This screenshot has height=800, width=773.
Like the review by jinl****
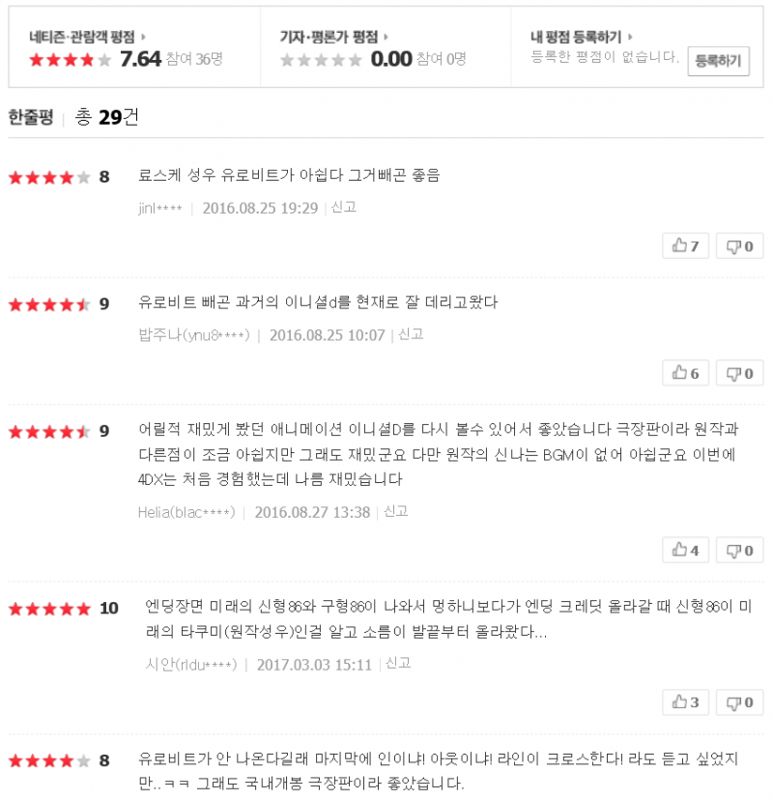tap(685, 245)
